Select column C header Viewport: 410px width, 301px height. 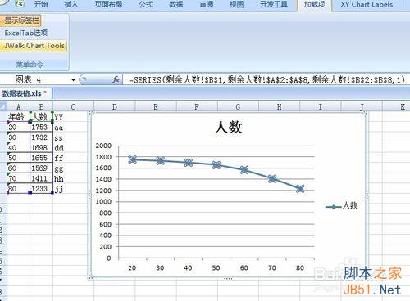coord(73,106)
